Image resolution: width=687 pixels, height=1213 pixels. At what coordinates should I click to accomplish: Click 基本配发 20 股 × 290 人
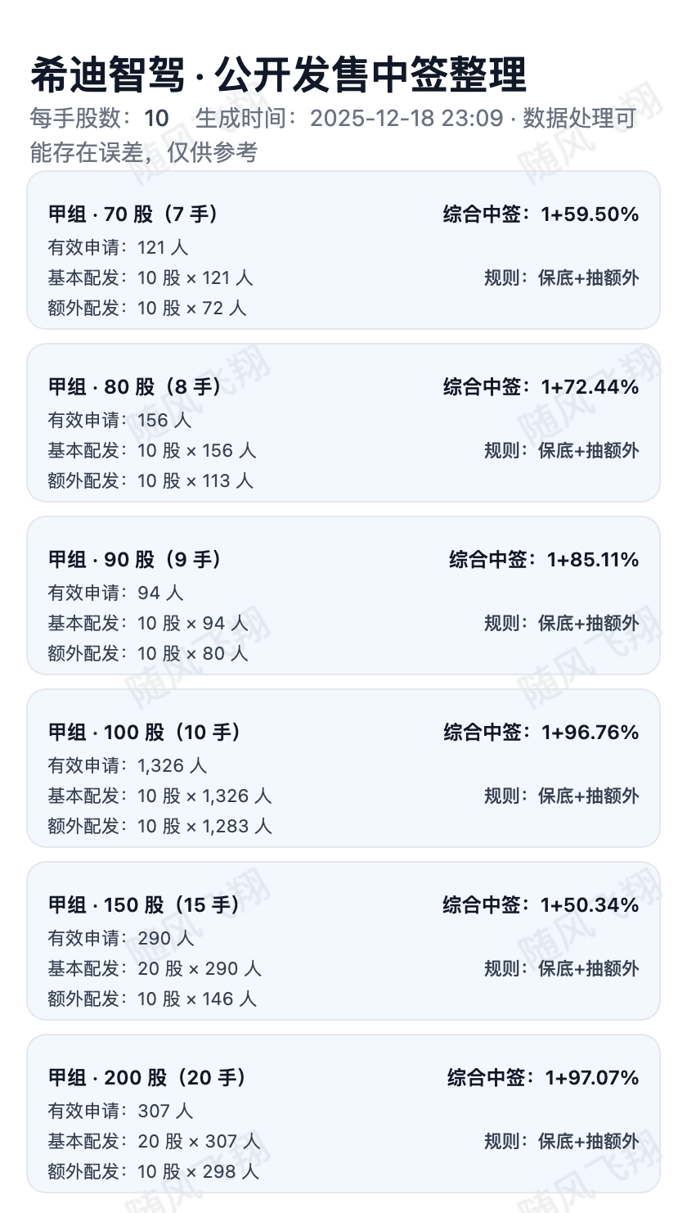point(155,968)
